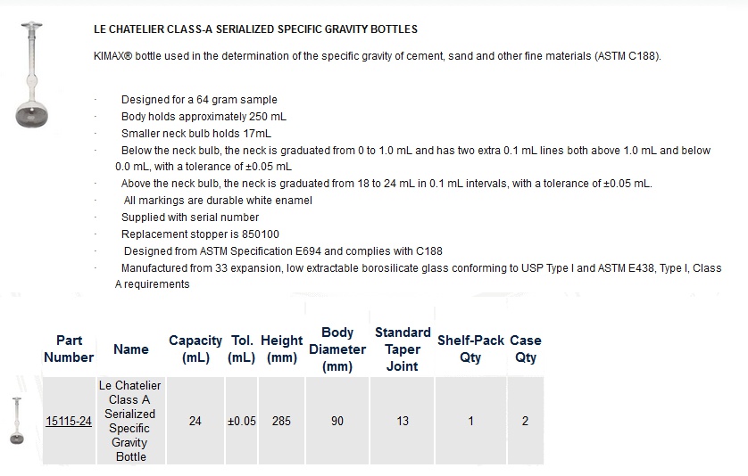Click the product title Le Chatelier Class-A heading
Image resolution: width=748 pixels, height=476 pixels.
(255, 29)
